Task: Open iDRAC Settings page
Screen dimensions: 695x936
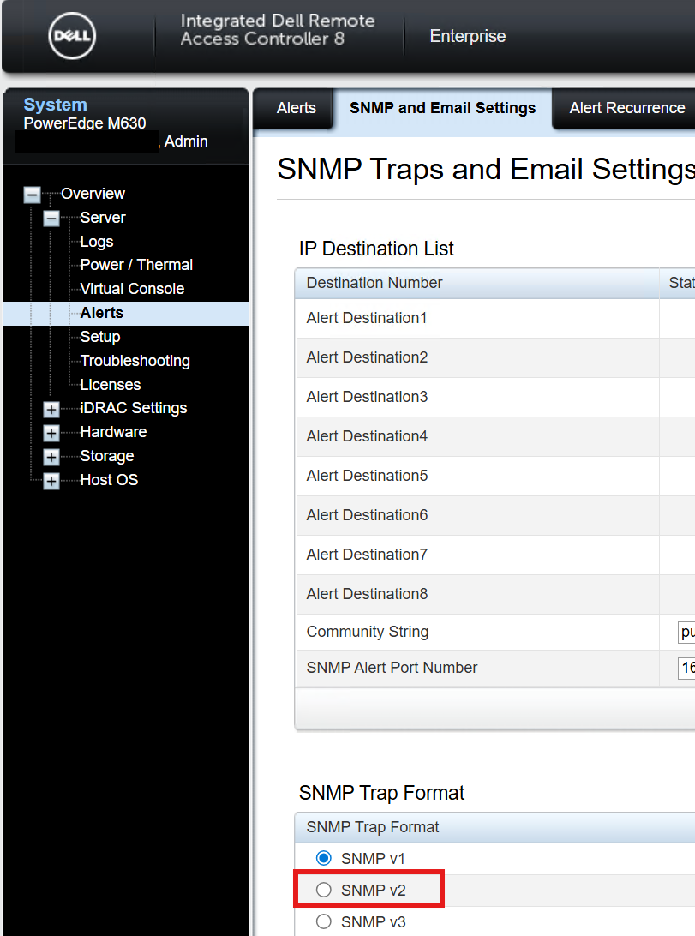Action: tap(134, 408)
